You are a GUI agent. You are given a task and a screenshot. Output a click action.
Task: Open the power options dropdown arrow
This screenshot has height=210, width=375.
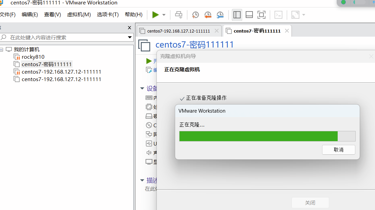(164, 15)
